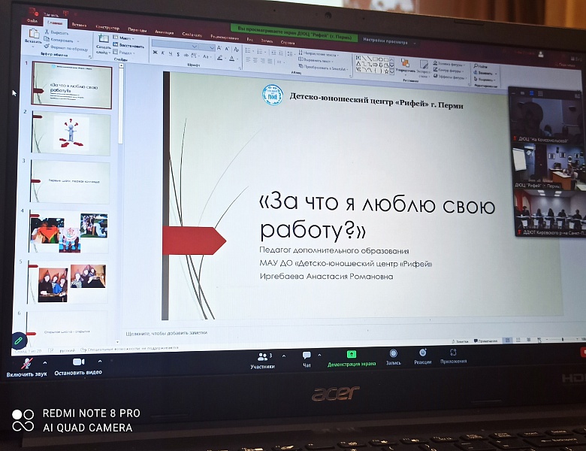Click Эффекты фигуры shape effects button
This screenshot has width=586, height=451.
tap(450, 77)
